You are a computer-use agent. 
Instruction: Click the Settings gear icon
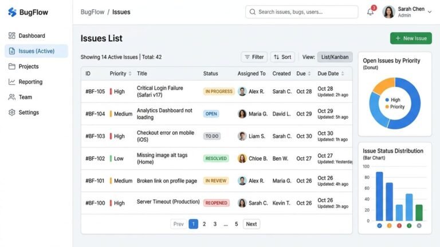click(12, 112)
